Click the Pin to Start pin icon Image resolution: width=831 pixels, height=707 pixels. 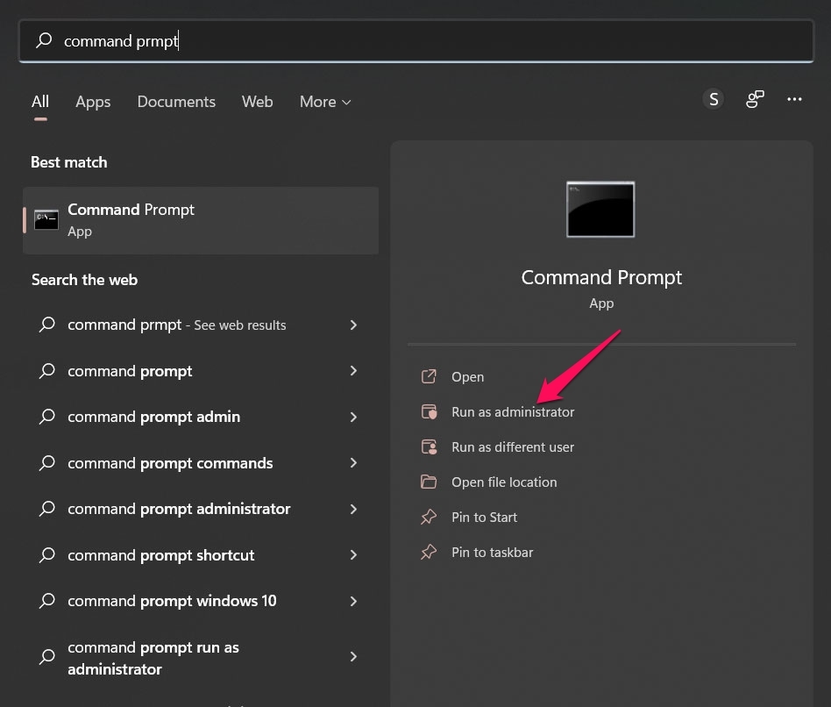click(429, 517)
